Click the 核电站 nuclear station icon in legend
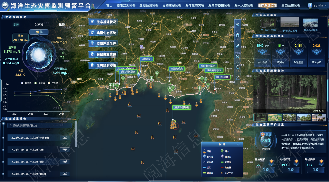Screen dimensions: 329x182 205,156
